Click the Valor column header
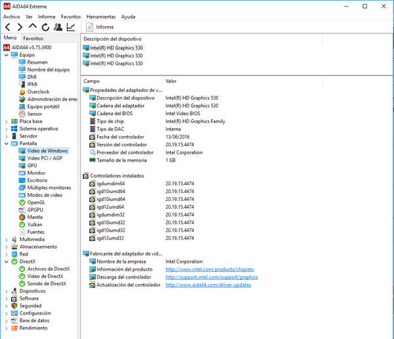Image resolution: width=394 pixels, height=339 pixels. 171,81
